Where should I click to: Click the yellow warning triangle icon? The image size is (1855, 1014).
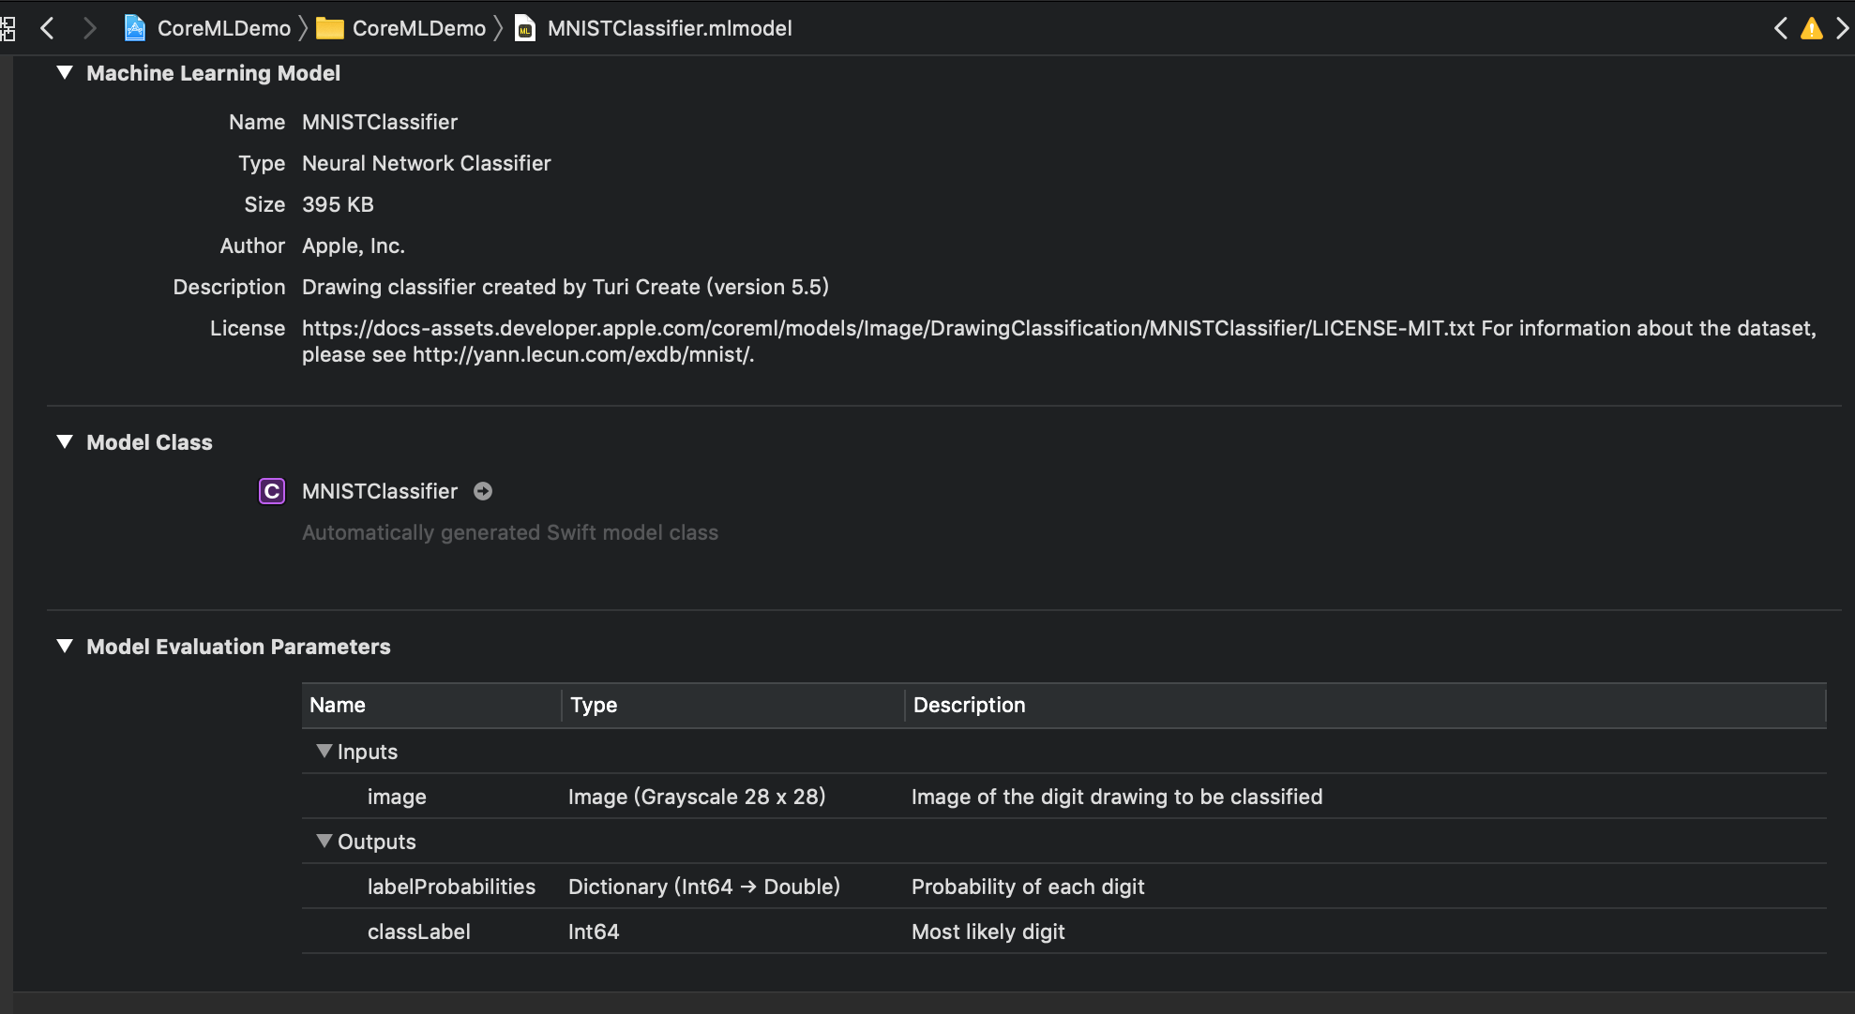[1811, 28]
